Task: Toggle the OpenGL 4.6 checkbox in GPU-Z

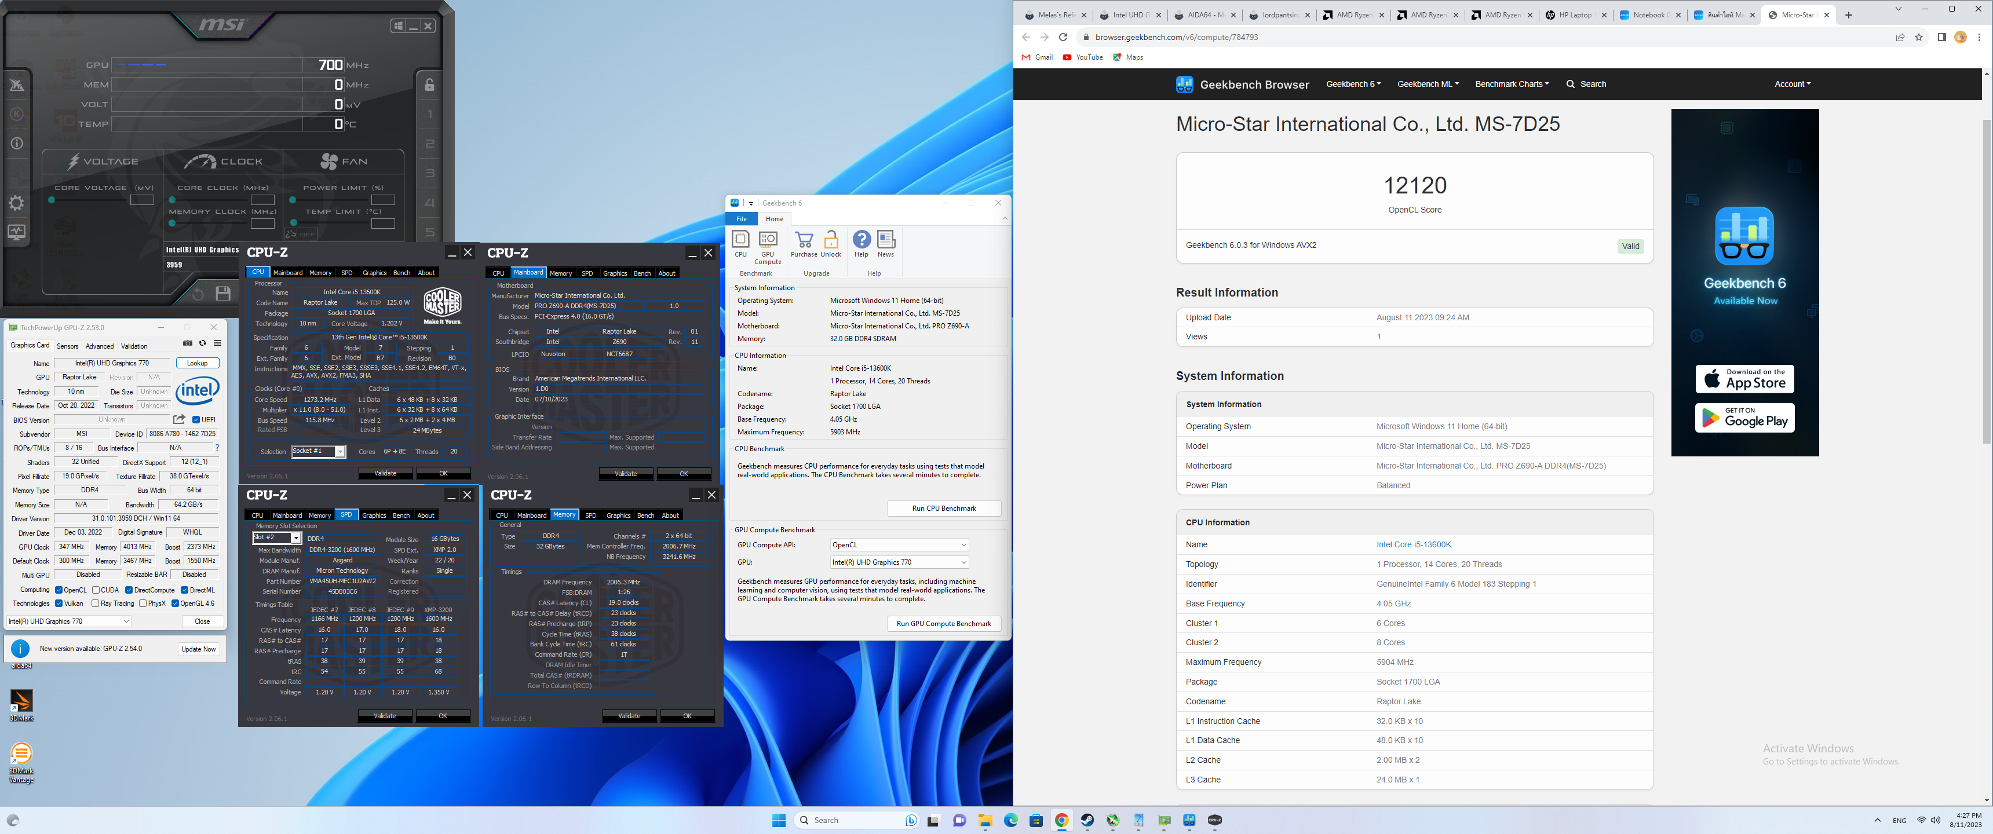Action: 175,603
